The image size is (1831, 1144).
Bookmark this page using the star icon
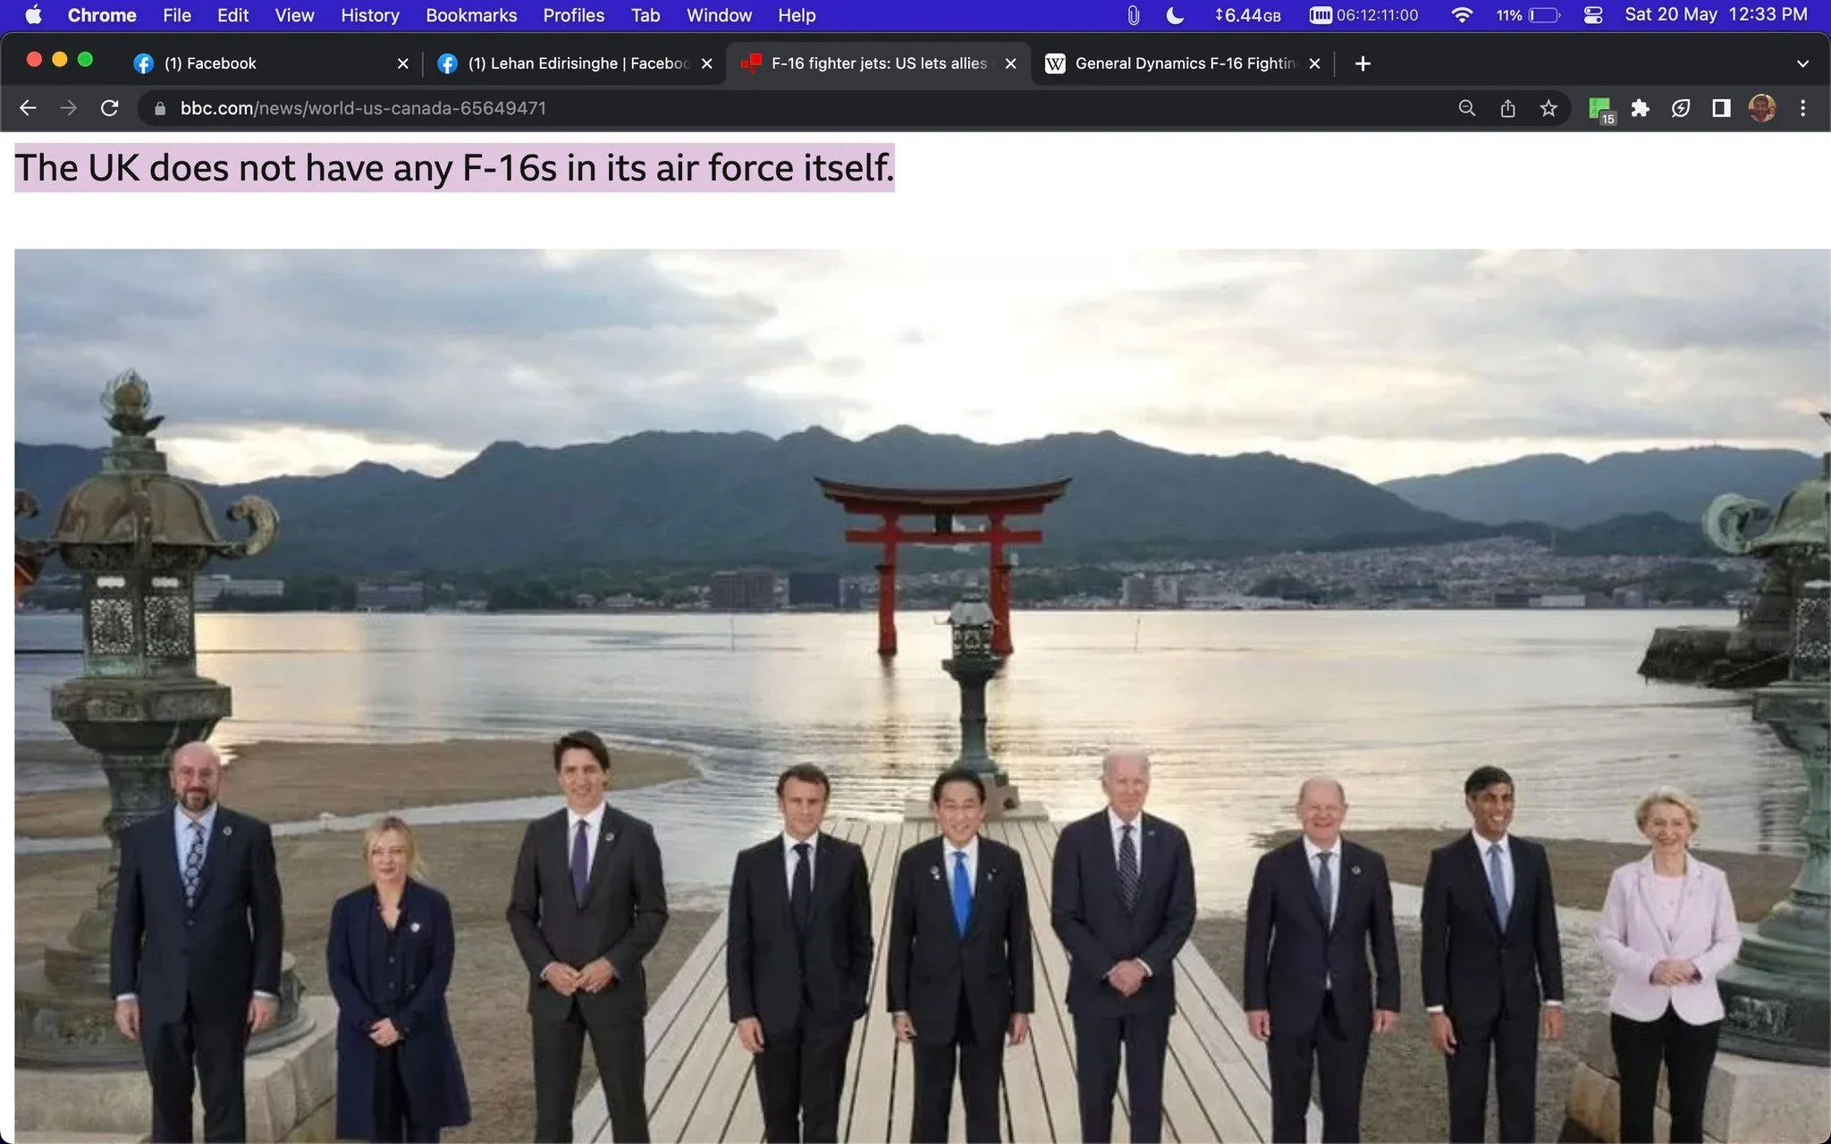pos(1549,107)
